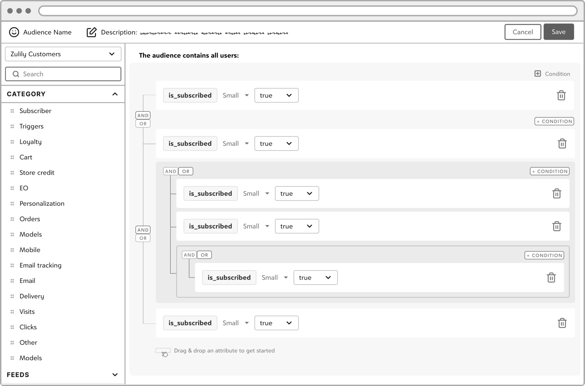
Task: Select the Email tracking category
Action: 40,265
